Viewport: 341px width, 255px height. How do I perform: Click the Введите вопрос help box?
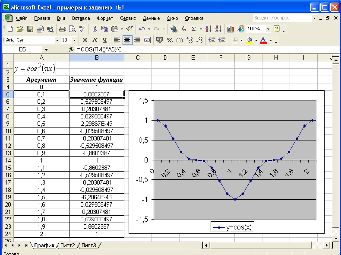[x=282, y=18]
